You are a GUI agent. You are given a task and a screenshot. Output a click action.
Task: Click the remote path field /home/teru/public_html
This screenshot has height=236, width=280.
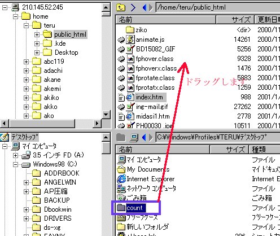tap(217, 7)
